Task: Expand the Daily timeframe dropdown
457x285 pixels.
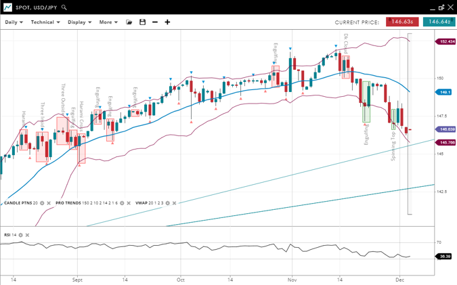Action: (14, 22)
